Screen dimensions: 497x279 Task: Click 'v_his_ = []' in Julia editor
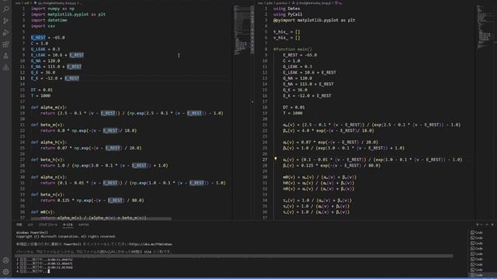click(x=287, y=37)
